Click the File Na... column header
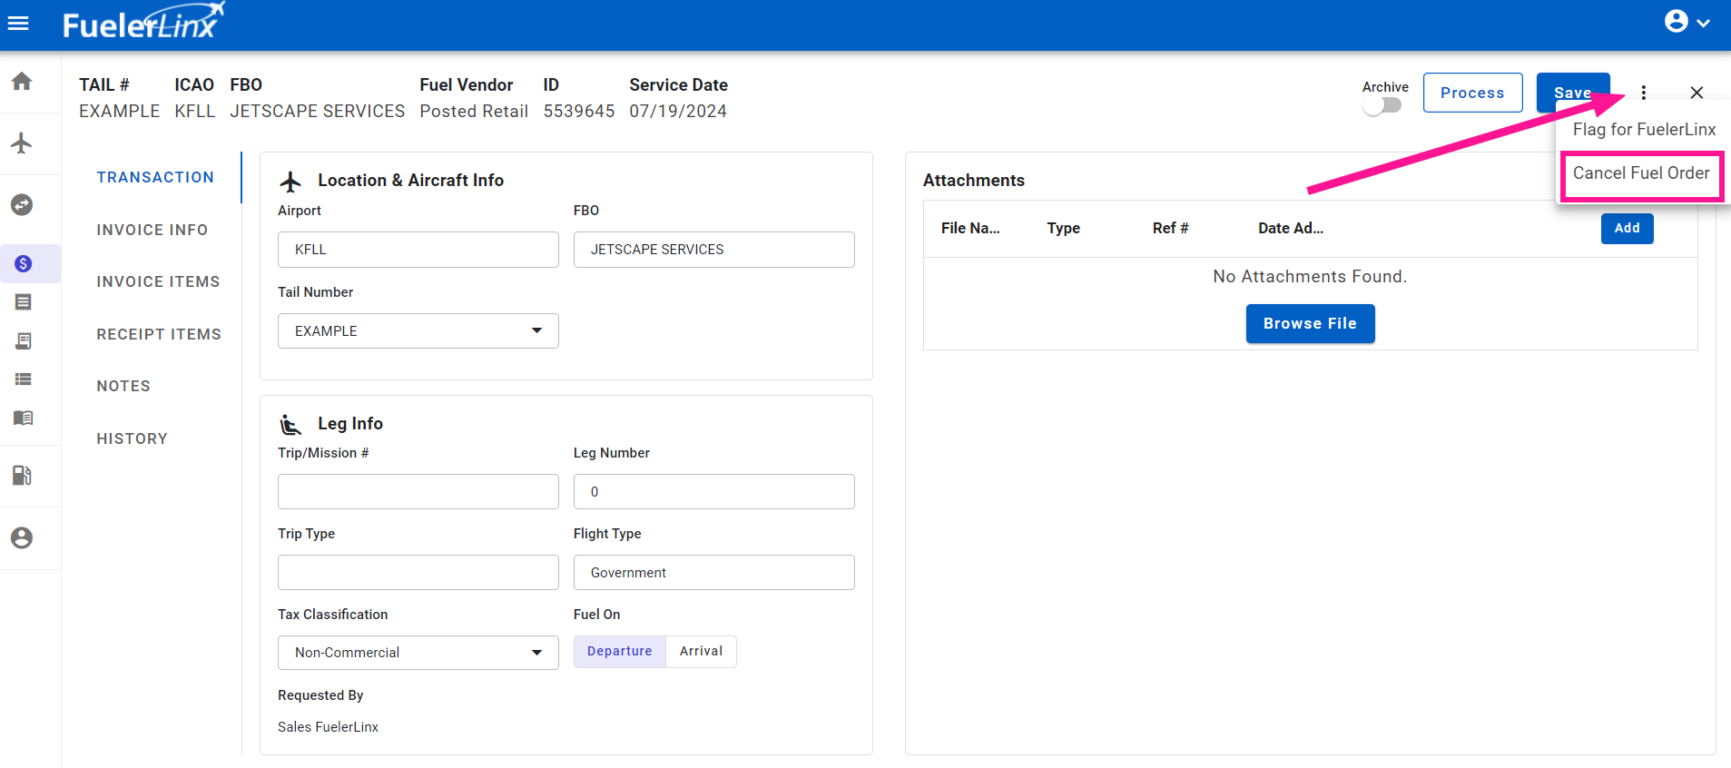1731x768 pixels. (x=970, y=229)
